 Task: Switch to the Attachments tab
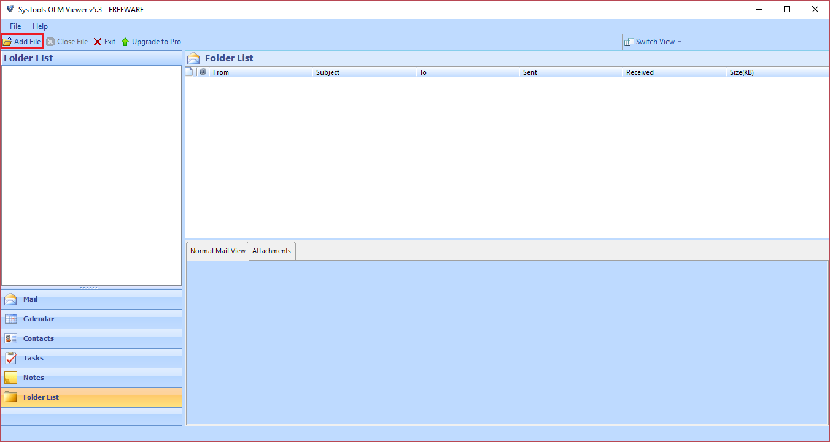click(x=272, y=251)
